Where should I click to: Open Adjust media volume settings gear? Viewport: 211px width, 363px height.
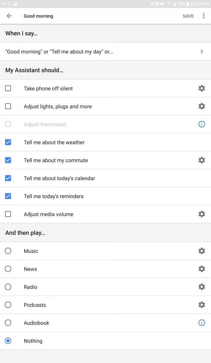(202, 214)
